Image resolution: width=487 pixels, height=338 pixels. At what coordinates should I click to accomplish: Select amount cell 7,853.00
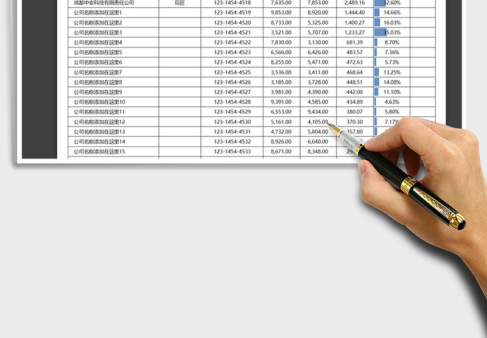coord(318,3)
